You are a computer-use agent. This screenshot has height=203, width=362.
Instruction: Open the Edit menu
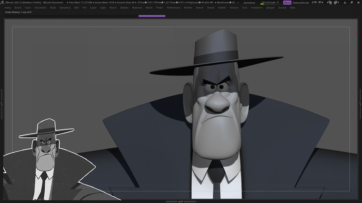[x=76, y=8]
